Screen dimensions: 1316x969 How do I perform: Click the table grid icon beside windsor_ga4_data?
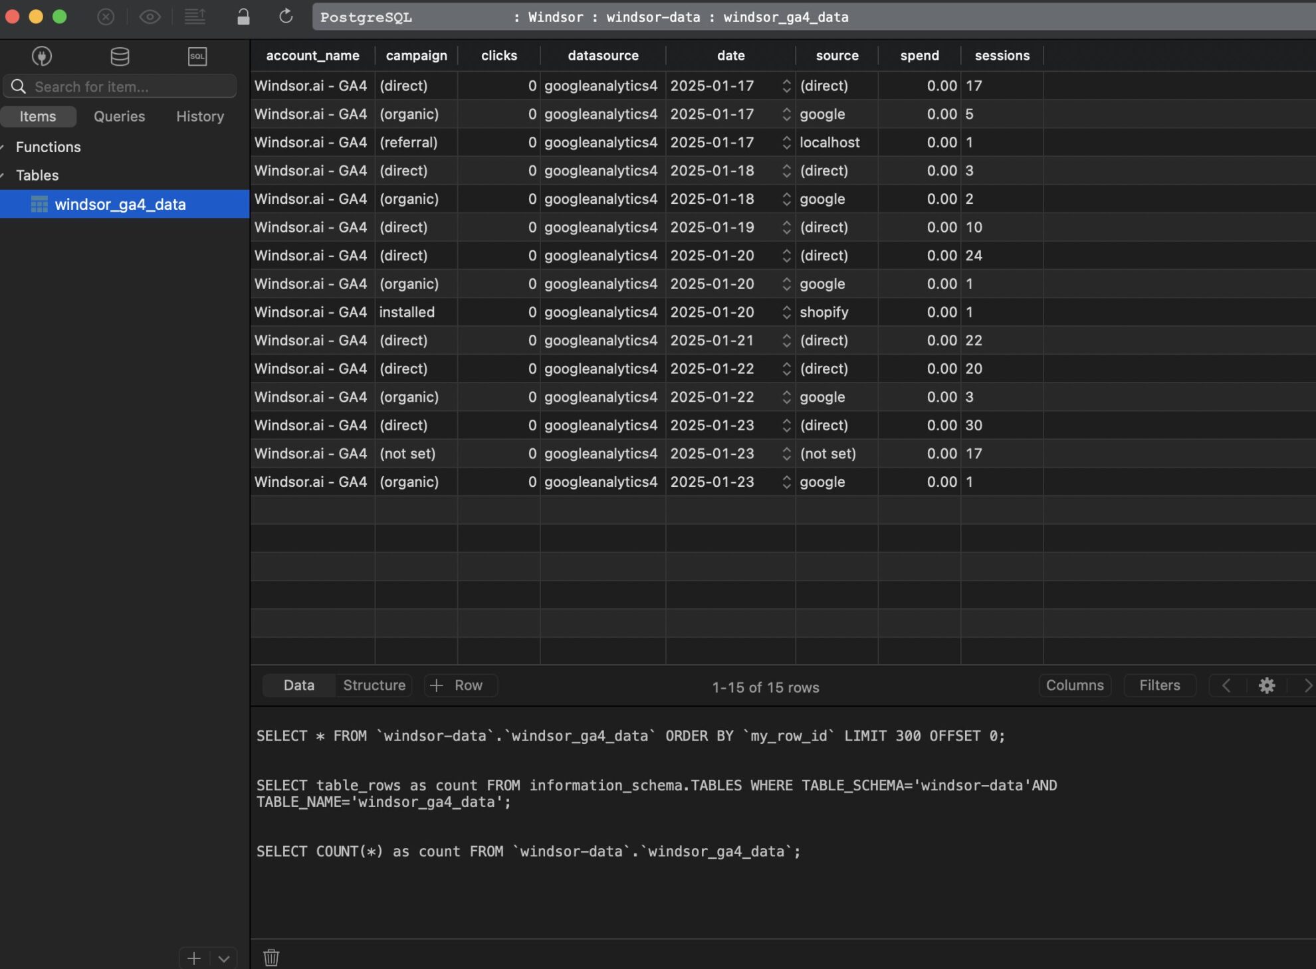pos(39,205)
